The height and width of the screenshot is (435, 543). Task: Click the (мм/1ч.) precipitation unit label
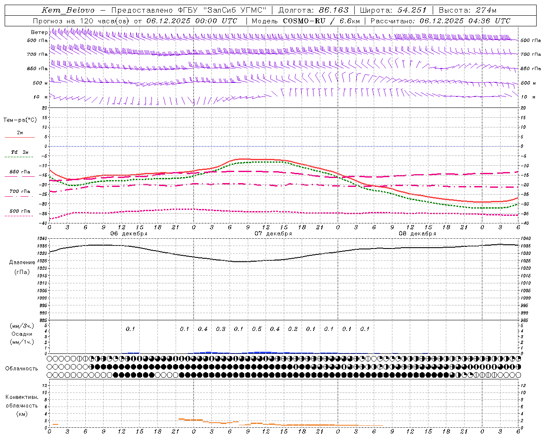point(22,342)
